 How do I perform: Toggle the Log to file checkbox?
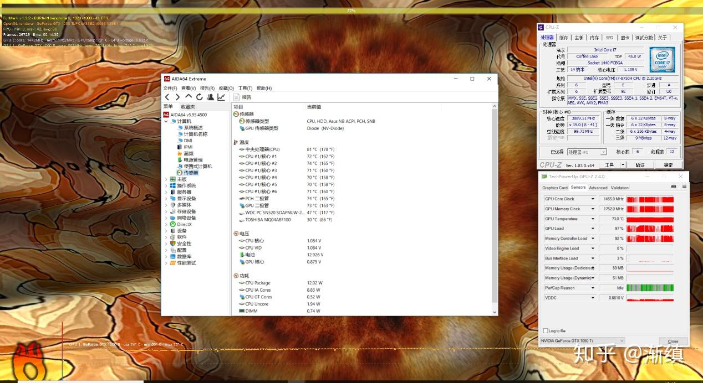pos(546,331)
